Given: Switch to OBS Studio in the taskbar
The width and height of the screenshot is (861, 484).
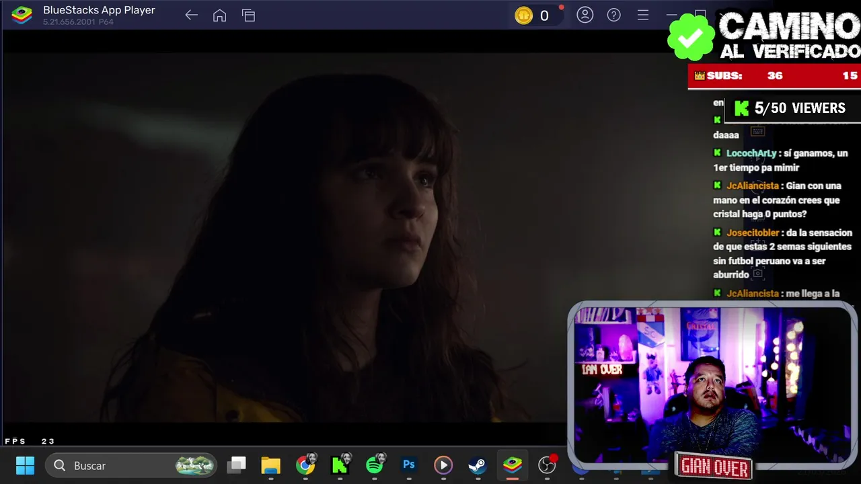Looking at the screenshot, I should point(548,465).
